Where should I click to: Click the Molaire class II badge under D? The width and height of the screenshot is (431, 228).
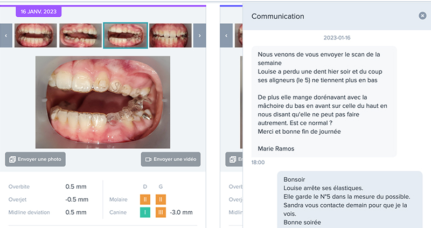pos(145,199)
